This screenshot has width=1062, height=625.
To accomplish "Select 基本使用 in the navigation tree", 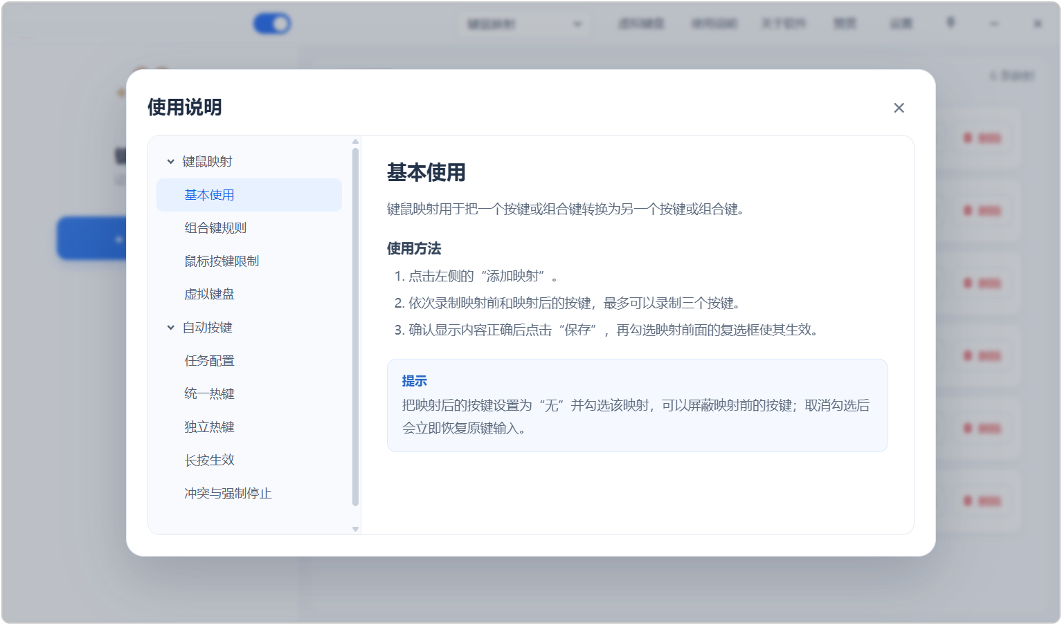I will click(x=249, y=195).
